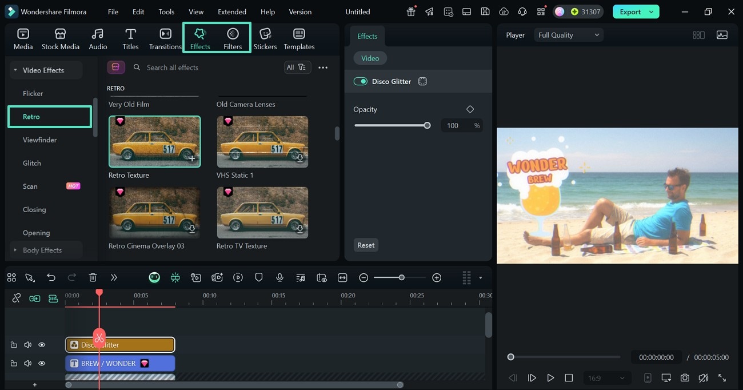This screenshot has height=390, width=743.
Task: Click the Reset button
Action: click(366, 245)
